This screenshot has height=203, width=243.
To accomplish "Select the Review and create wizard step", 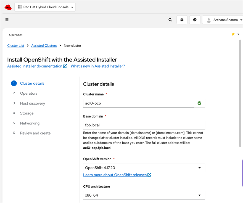I will [x=35, y=133].
